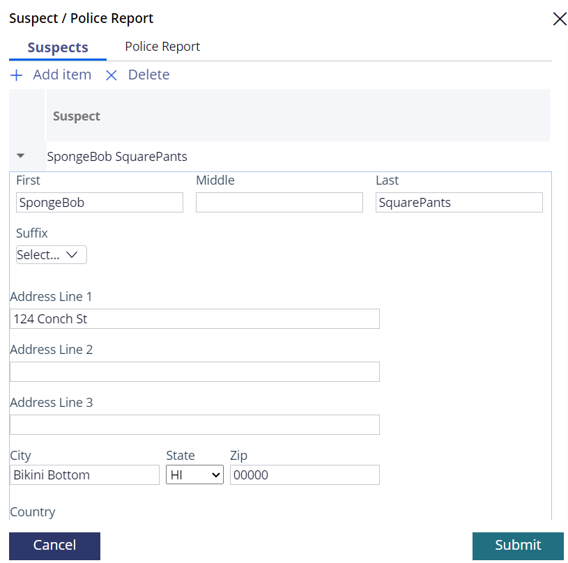The image size is (568, 563).
Task: Switch to the Police Report tab
Action: point(162,47)
